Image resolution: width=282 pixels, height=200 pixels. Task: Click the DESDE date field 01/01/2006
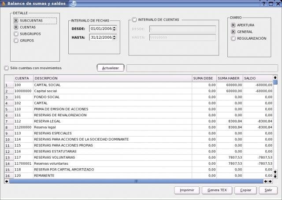coord(101,29)
